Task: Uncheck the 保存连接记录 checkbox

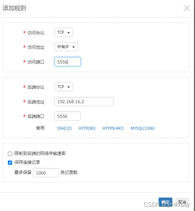Action: point(10,163)
